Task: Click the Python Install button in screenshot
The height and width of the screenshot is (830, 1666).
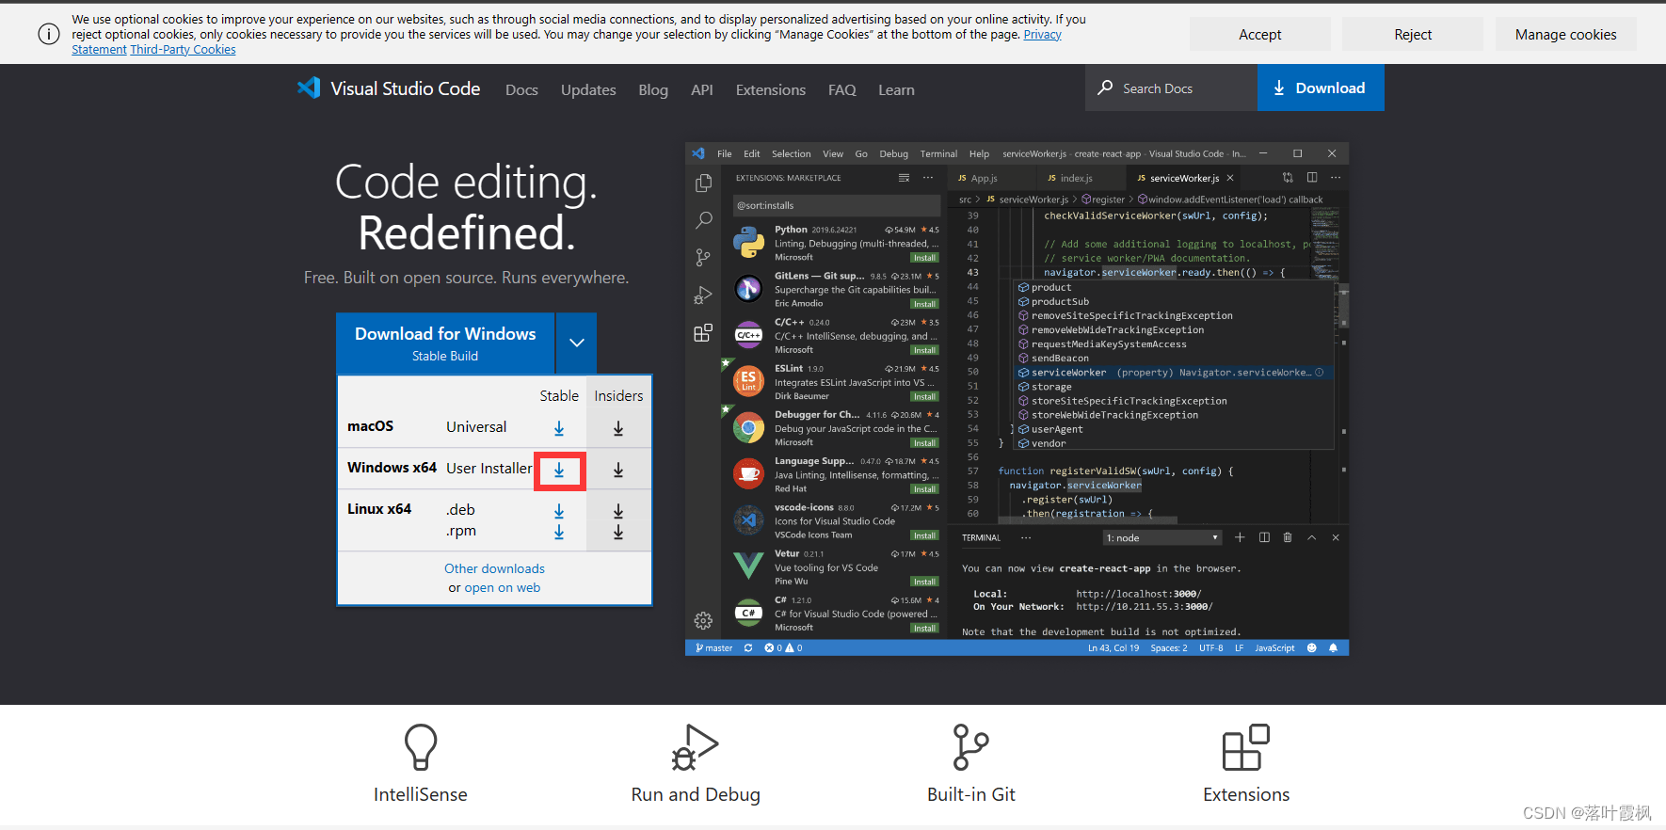Action: point(924,258)
